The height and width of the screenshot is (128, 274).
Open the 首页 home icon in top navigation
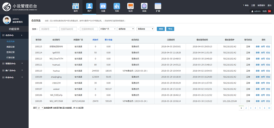pyautogui.click(x=76, y=7)
